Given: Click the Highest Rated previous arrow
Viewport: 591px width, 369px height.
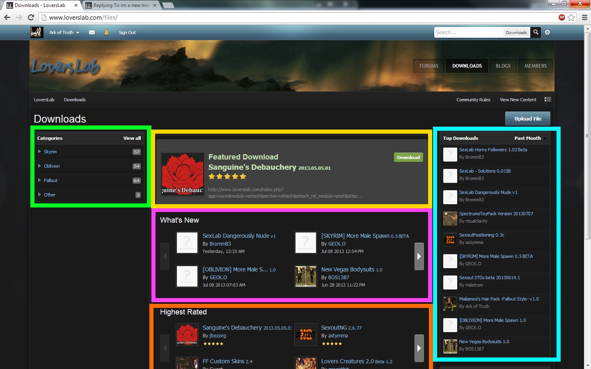Looking at the screenshot, I should (x=165, y=348).
